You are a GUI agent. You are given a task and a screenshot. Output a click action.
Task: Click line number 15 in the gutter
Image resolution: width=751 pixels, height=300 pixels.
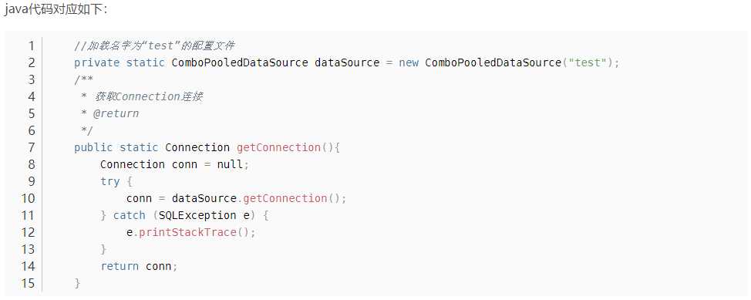[29, 283]
